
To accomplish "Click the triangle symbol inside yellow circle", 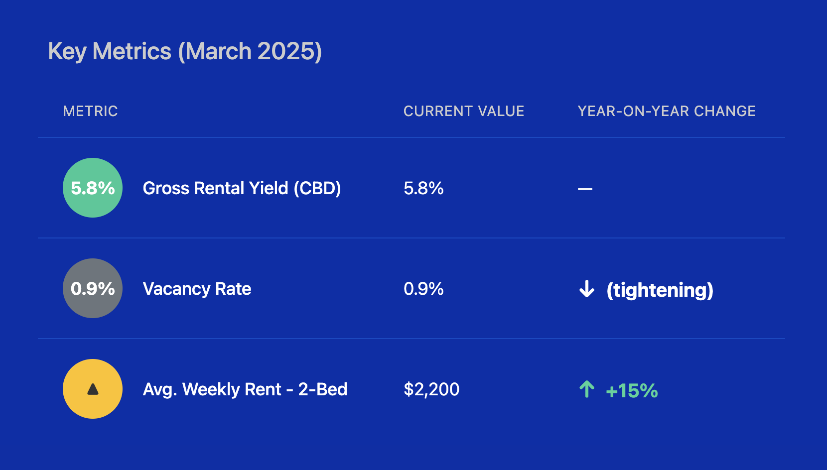I will pyautogui.click(x=93, y=389).
